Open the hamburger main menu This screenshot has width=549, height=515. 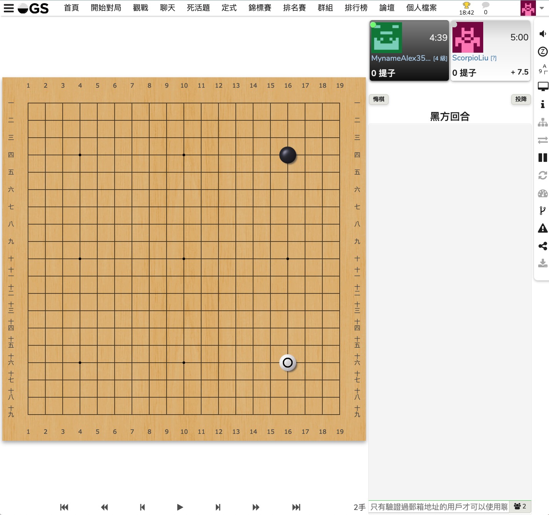pos(8,8)
